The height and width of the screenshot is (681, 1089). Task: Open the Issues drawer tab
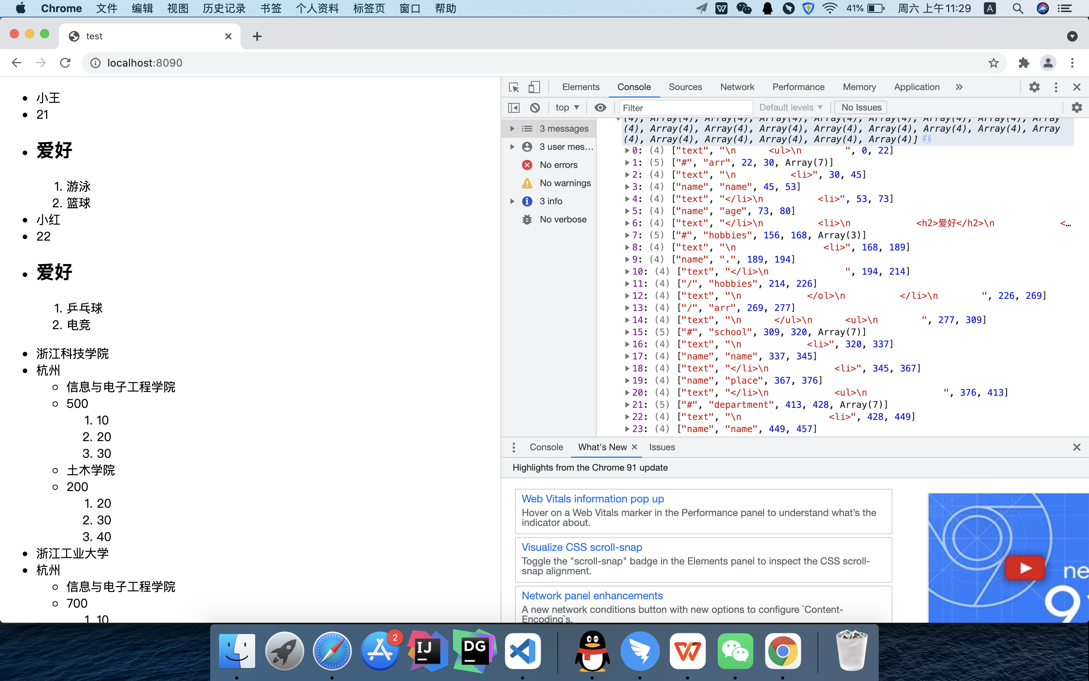point(661,447)
